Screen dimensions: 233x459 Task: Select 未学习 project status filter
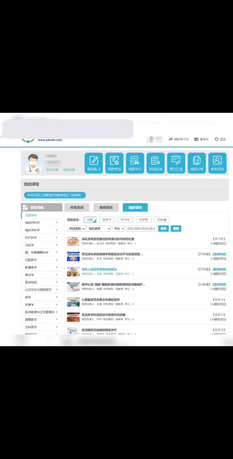point(106,220)
